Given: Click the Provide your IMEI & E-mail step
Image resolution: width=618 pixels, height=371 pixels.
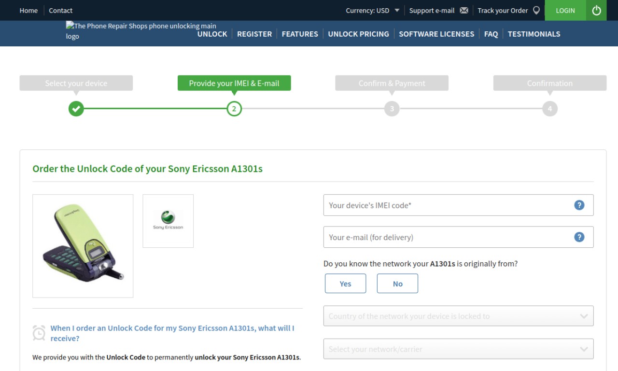Looking at the screenshot, I should pos(234,83).
